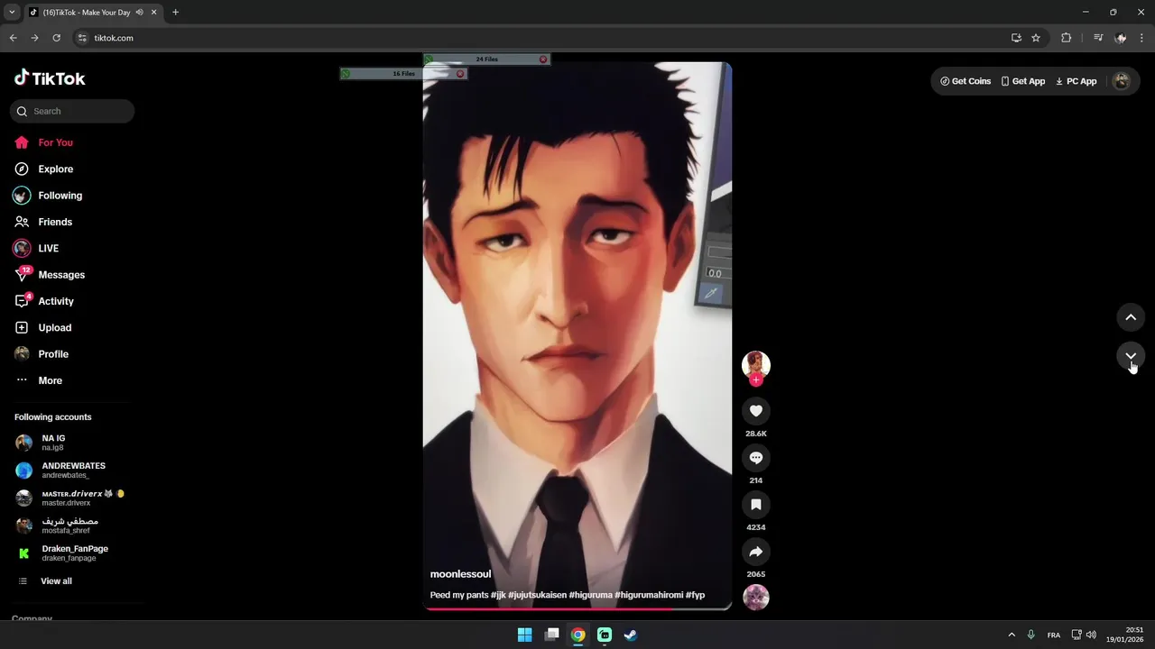Viewport: 1155px width, 649px height.
Task: Open the Chrome profile avatar in toolbar
Action: point(1121,38)
